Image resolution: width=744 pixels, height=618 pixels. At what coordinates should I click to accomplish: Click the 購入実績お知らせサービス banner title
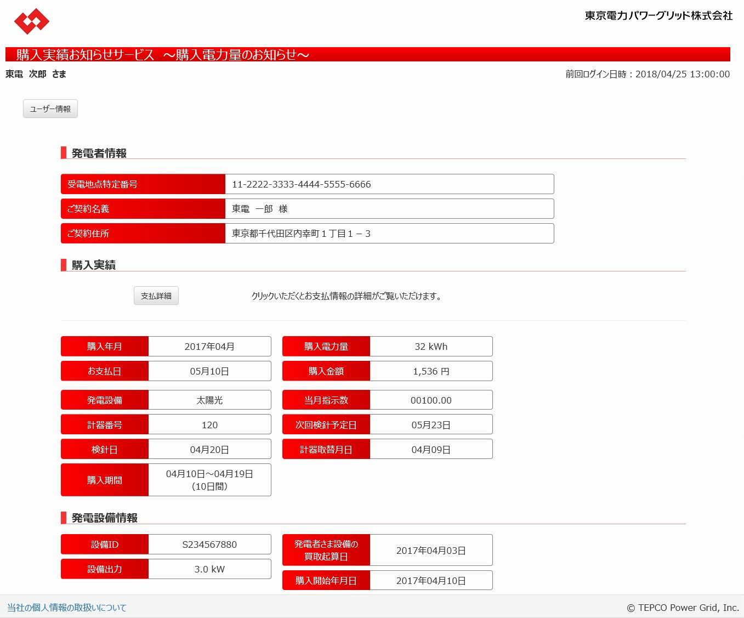(163, 54)
